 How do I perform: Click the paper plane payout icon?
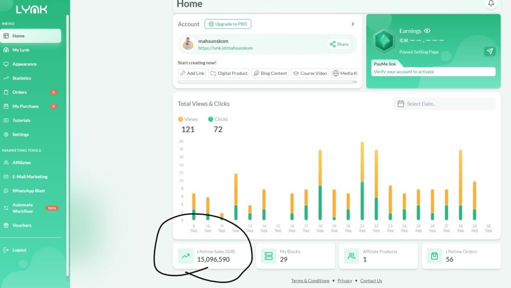(x=490, y=51)
